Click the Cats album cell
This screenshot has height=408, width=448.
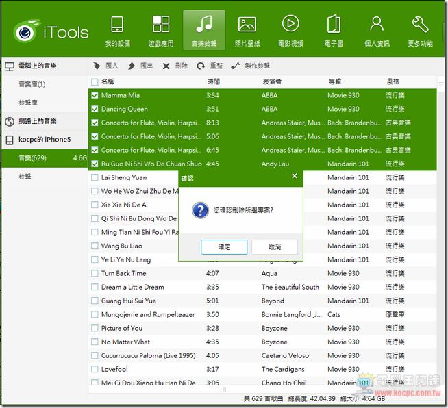pyautogui.click(x=334, y=315)
